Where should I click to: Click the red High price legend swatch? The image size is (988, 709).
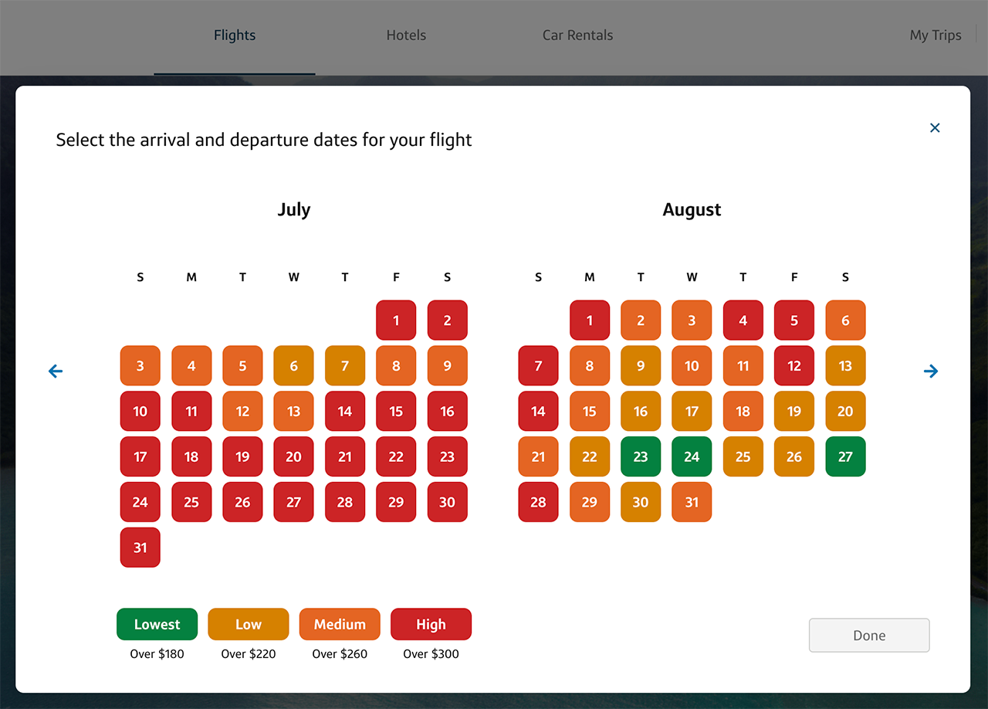[431, 625]
